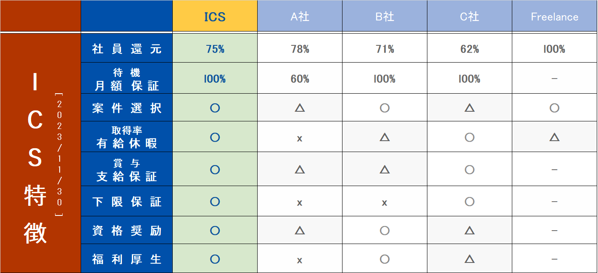This screenshot has height=273, width=598.
Task: Click A社 triangle in 案件選択 row
Action: click(x=300, y=108)
